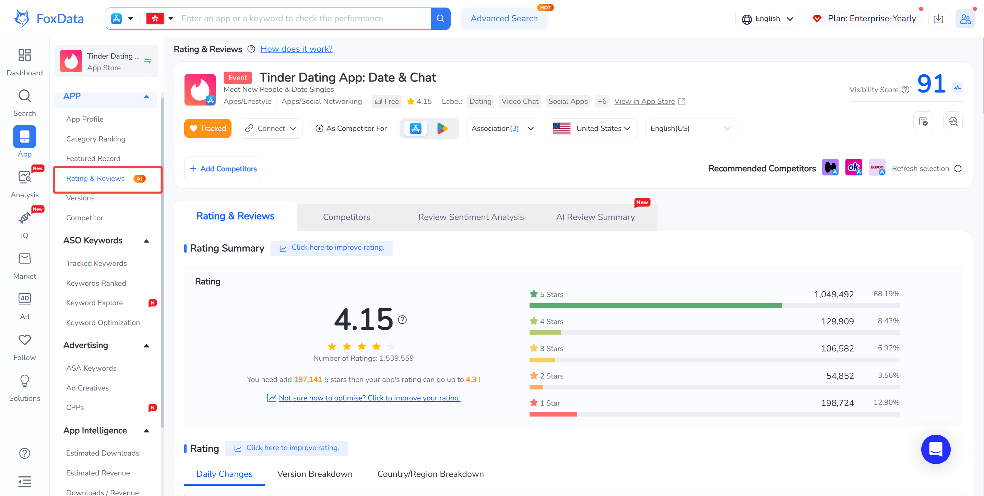Click the visibility score trend icon
Image resolution: width=984 pixels, height=496 pixels.
[x=957, y=88]
